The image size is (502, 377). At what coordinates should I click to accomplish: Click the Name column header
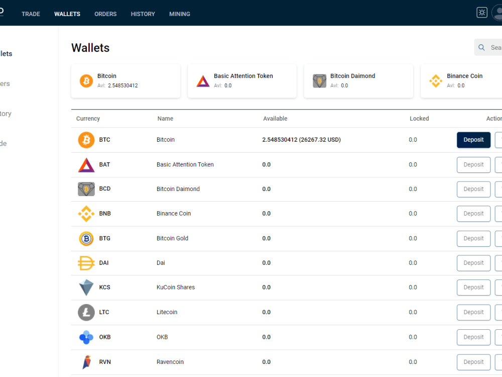[165, 119]
